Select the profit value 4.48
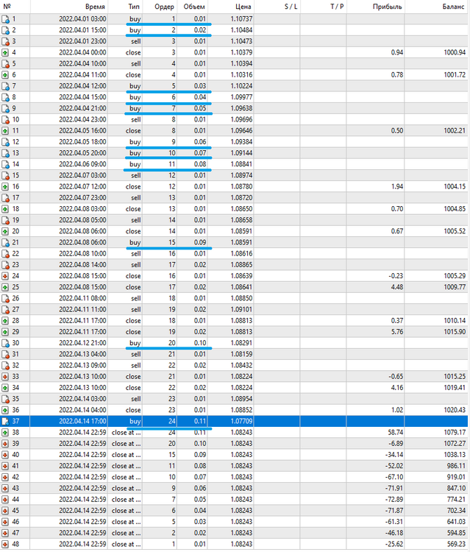The height and width of the screenshot is (552, 470). [397, 287]
